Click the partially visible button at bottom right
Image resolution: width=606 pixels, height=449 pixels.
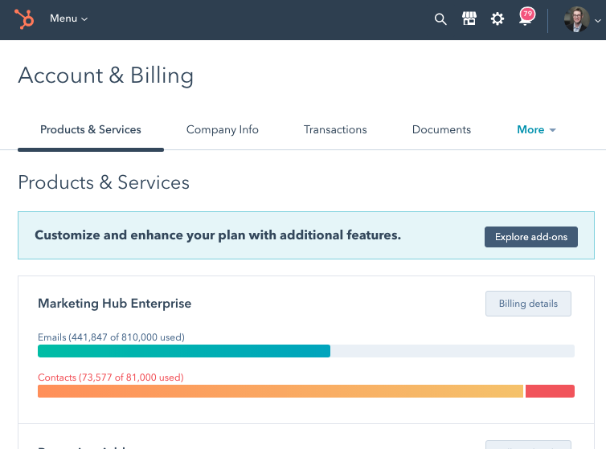point(528,444)
